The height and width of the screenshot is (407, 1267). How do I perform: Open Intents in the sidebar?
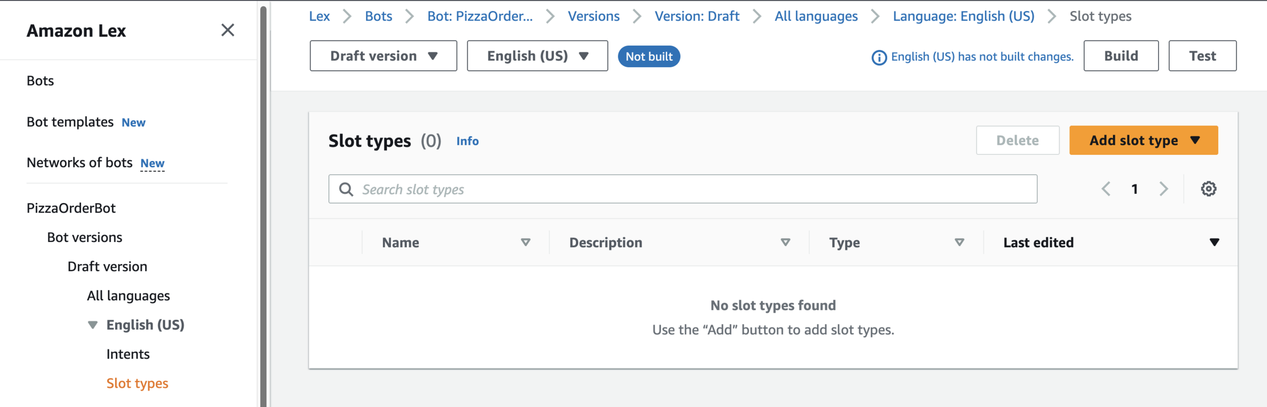tap(128, 354)
